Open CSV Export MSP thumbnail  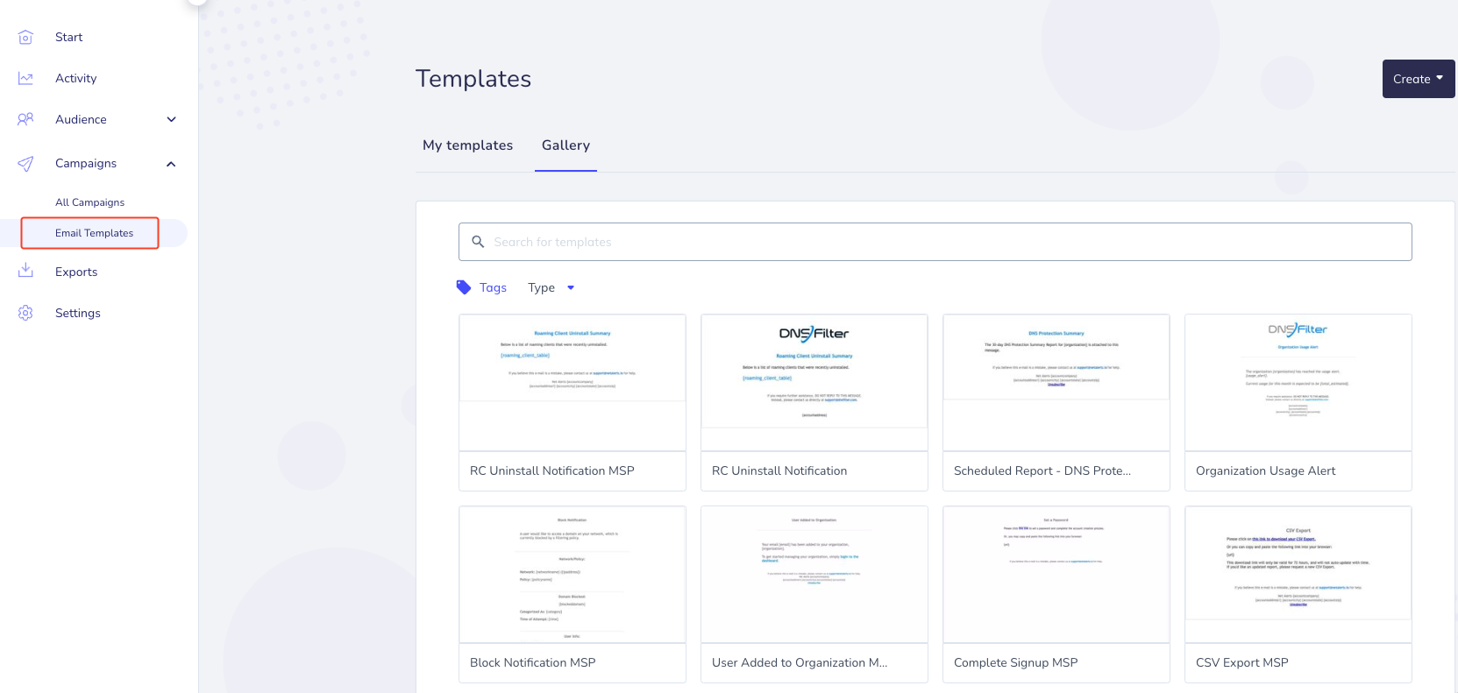pos(1298,575)
